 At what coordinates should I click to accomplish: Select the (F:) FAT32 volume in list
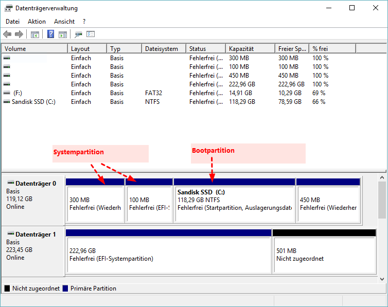point(18,93)
